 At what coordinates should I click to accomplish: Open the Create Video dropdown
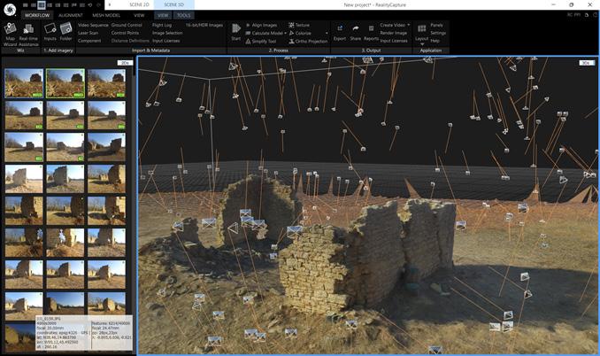(x=409, y=25)
